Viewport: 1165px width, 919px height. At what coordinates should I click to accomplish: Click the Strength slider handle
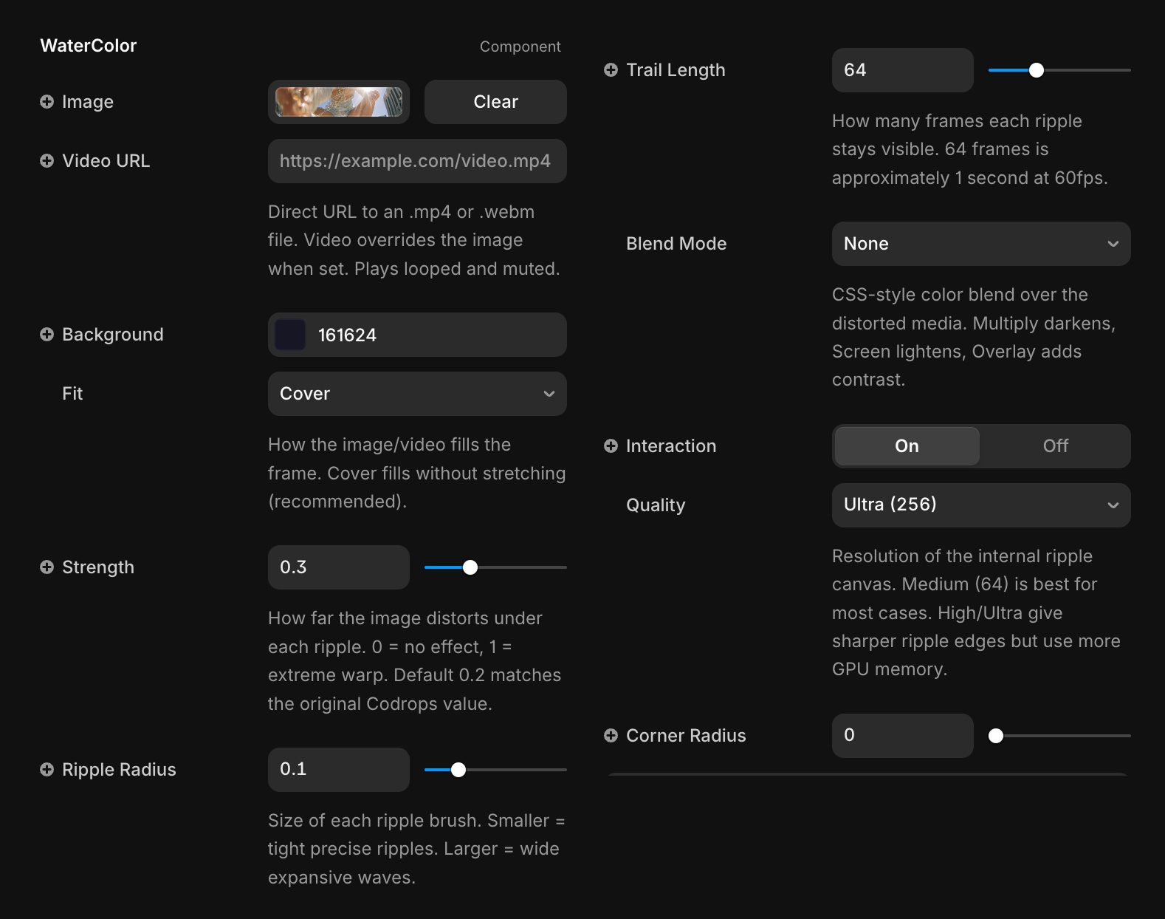(x=470, y=567)
